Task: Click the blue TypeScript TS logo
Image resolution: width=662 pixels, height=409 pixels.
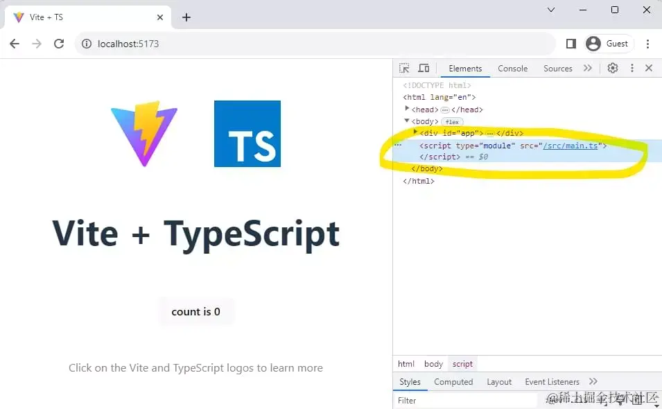Action: [x=247, y=133]
